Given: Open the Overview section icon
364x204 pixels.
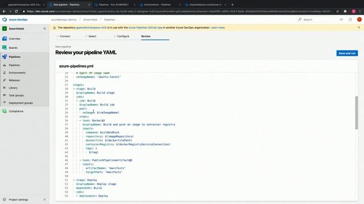Looking at the screenshot, I should pyautogui.click(x=5, y=39).
